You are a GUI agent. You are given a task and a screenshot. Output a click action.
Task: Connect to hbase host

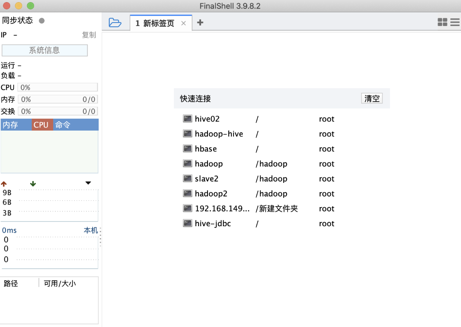point(206,149)
